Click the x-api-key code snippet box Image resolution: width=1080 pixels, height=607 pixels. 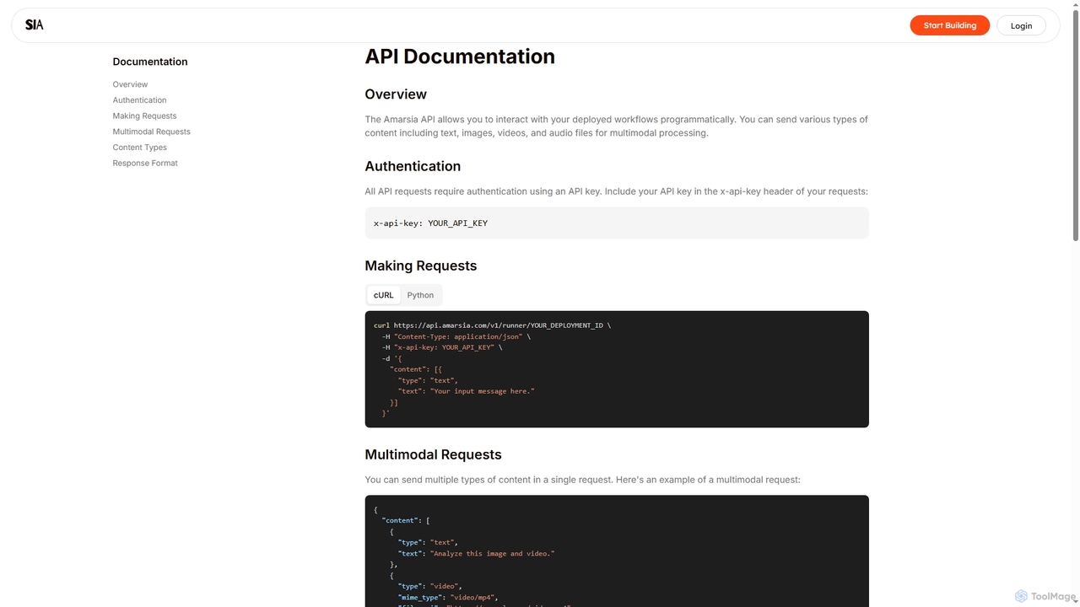[x=617, y=223]
